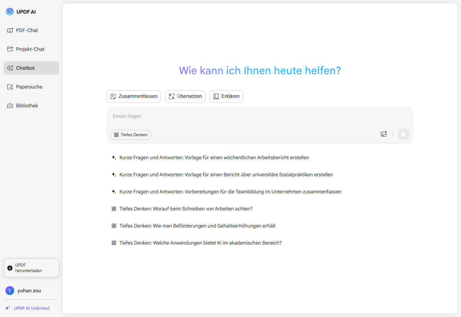Click the Chatbot face icon
The image size is (461, 317).
point(10,68)
